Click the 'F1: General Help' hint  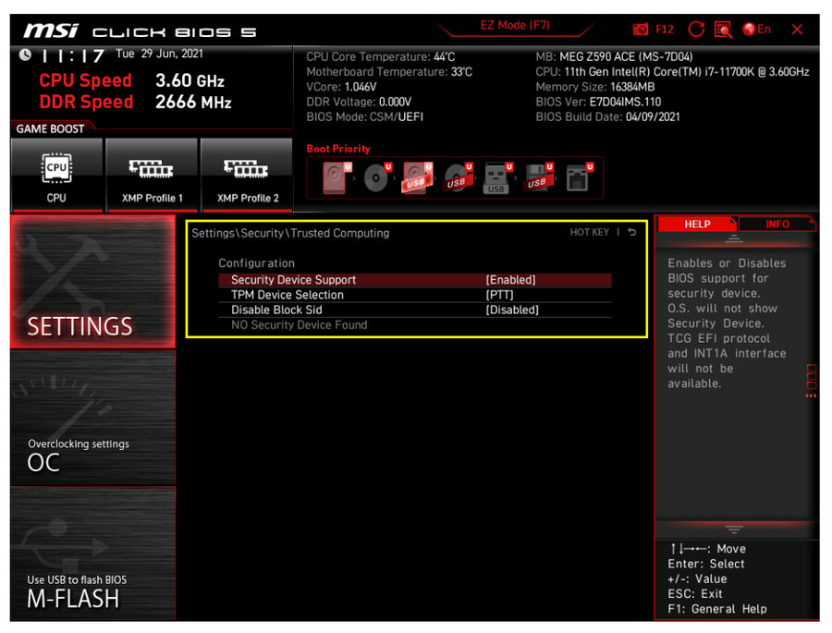click(716, 609)
